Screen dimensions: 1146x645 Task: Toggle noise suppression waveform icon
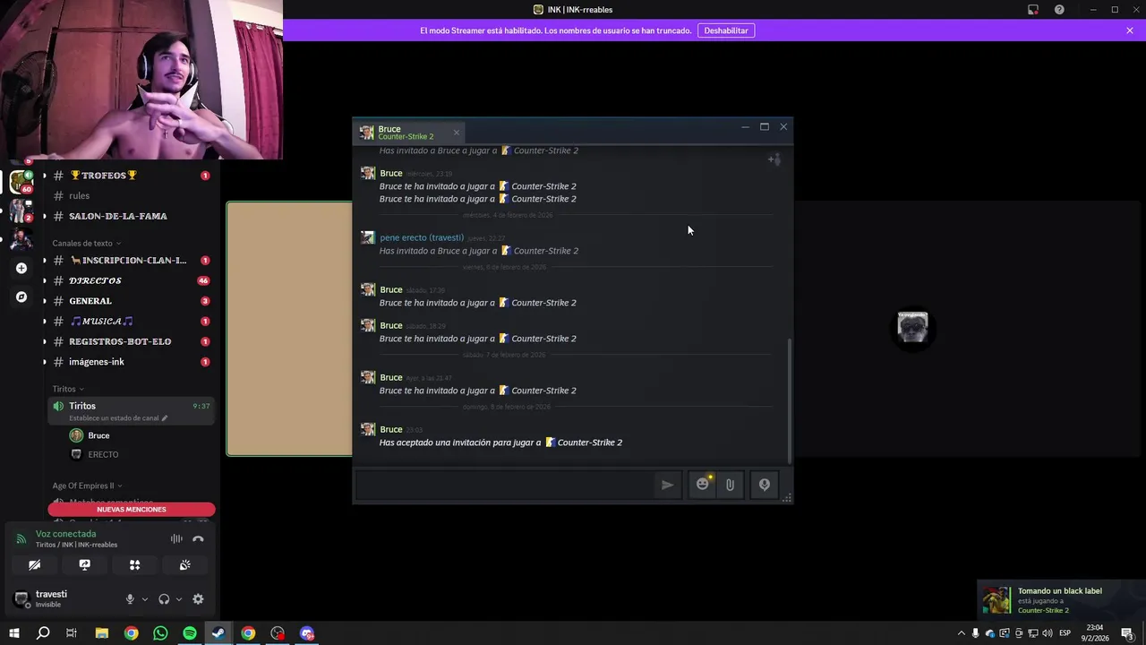176,538
